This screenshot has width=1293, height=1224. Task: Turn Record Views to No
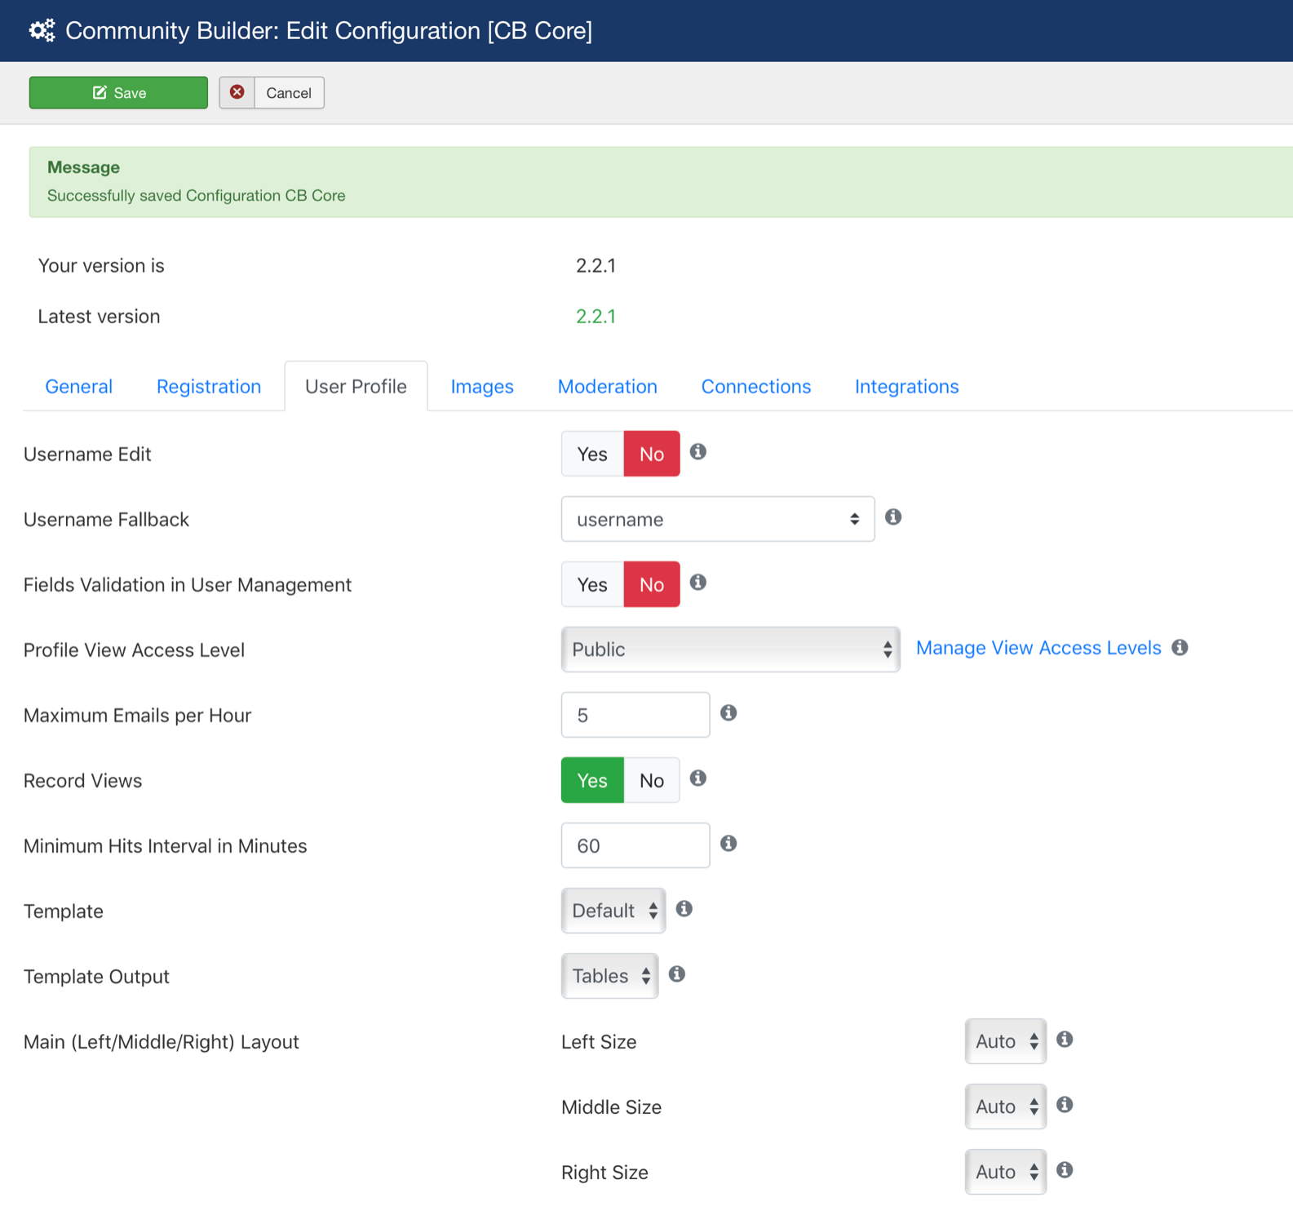[x=652, y=780]
